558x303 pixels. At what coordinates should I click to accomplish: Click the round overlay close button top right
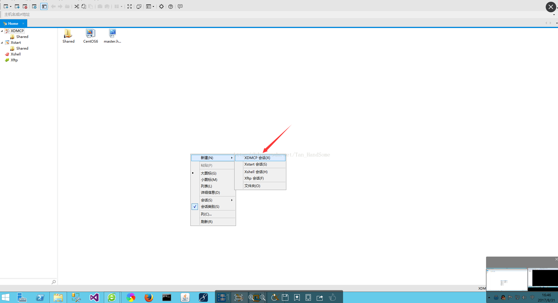(551, 7)
